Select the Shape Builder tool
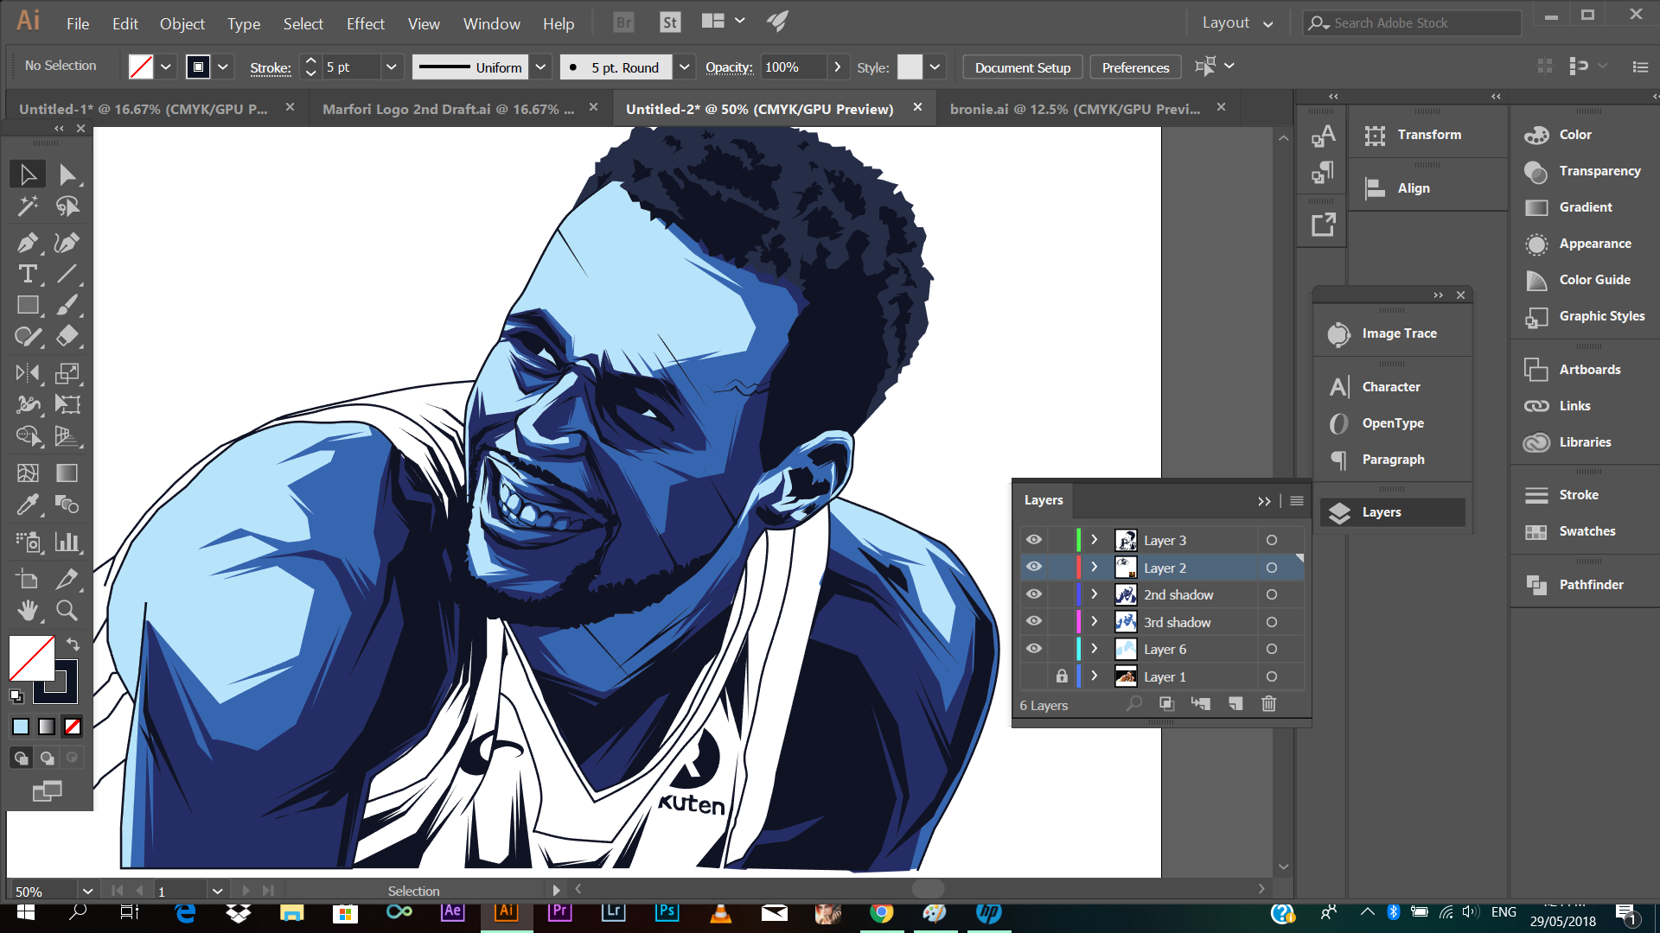The width and height of the screenshot is (1660, 933). point(28,435)
